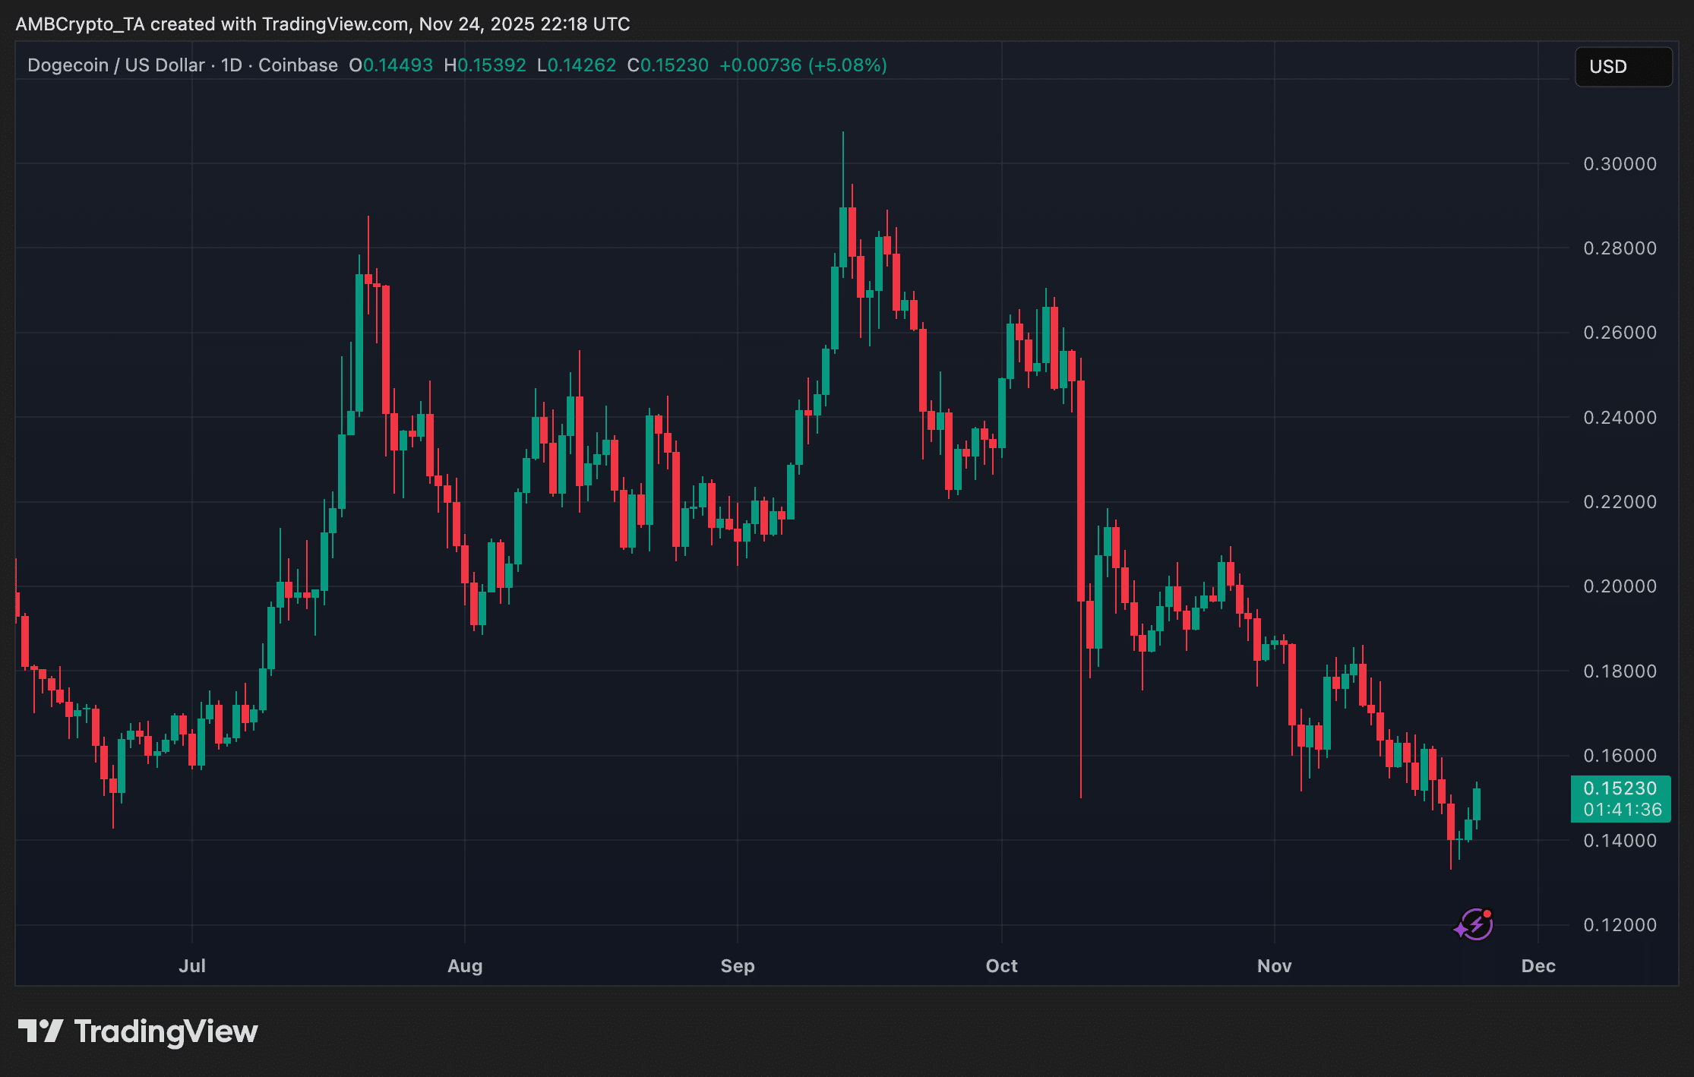Toggle the USD currency button
This screenshot has width=1694, height=1077.
click(x=1623, y=66)
